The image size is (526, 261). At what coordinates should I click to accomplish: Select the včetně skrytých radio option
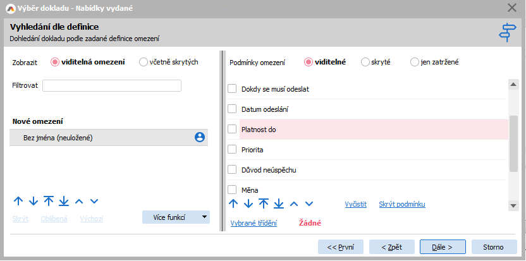[144, 62]
